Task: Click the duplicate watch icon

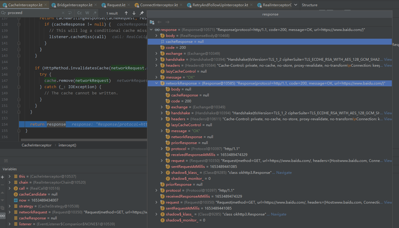Action: tap(3, 208)
